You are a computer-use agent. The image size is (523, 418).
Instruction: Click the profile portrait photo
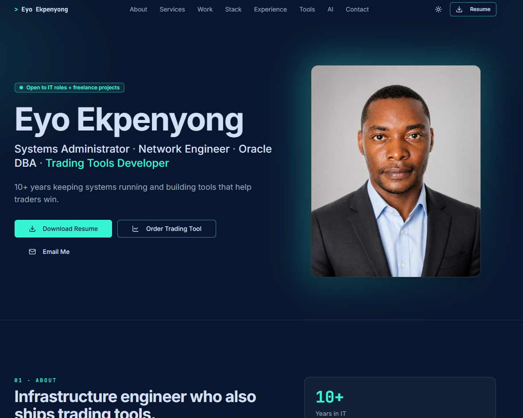(396, 171)
